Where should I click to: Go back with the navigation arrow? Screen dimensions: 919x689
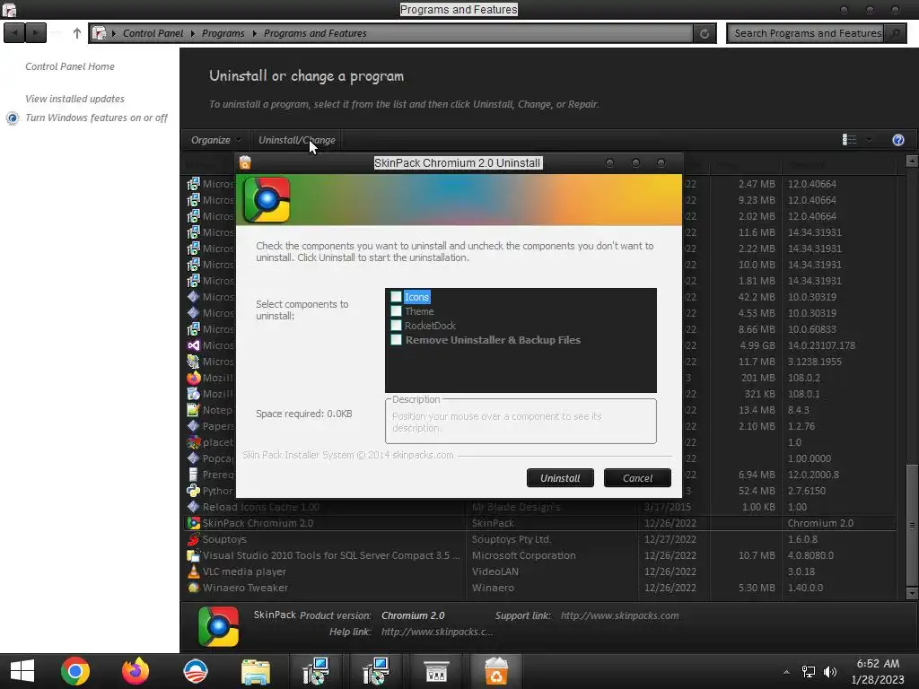tap(14, 33)
